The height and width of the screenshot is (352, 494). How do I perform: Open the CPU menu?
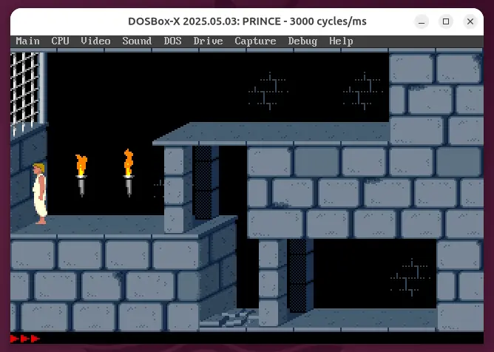(x=60, y=41)
